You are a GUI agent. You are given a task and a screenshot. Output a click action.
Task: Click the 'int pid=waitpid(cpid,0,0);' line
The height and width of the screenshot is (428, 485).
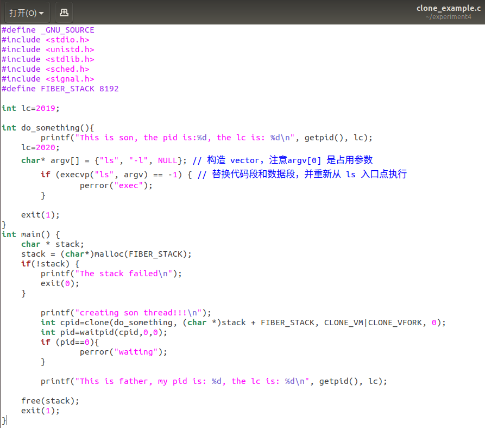104,332
